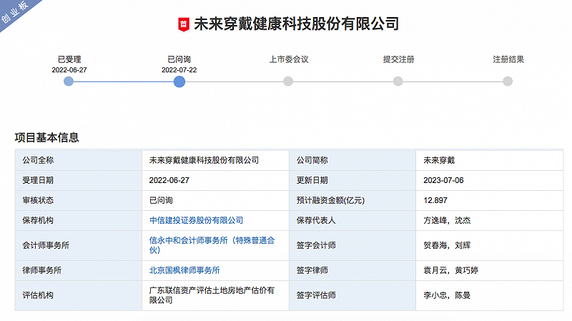
Task: Click the 2023-07-06 update date cell
Action: coord(443,180)
